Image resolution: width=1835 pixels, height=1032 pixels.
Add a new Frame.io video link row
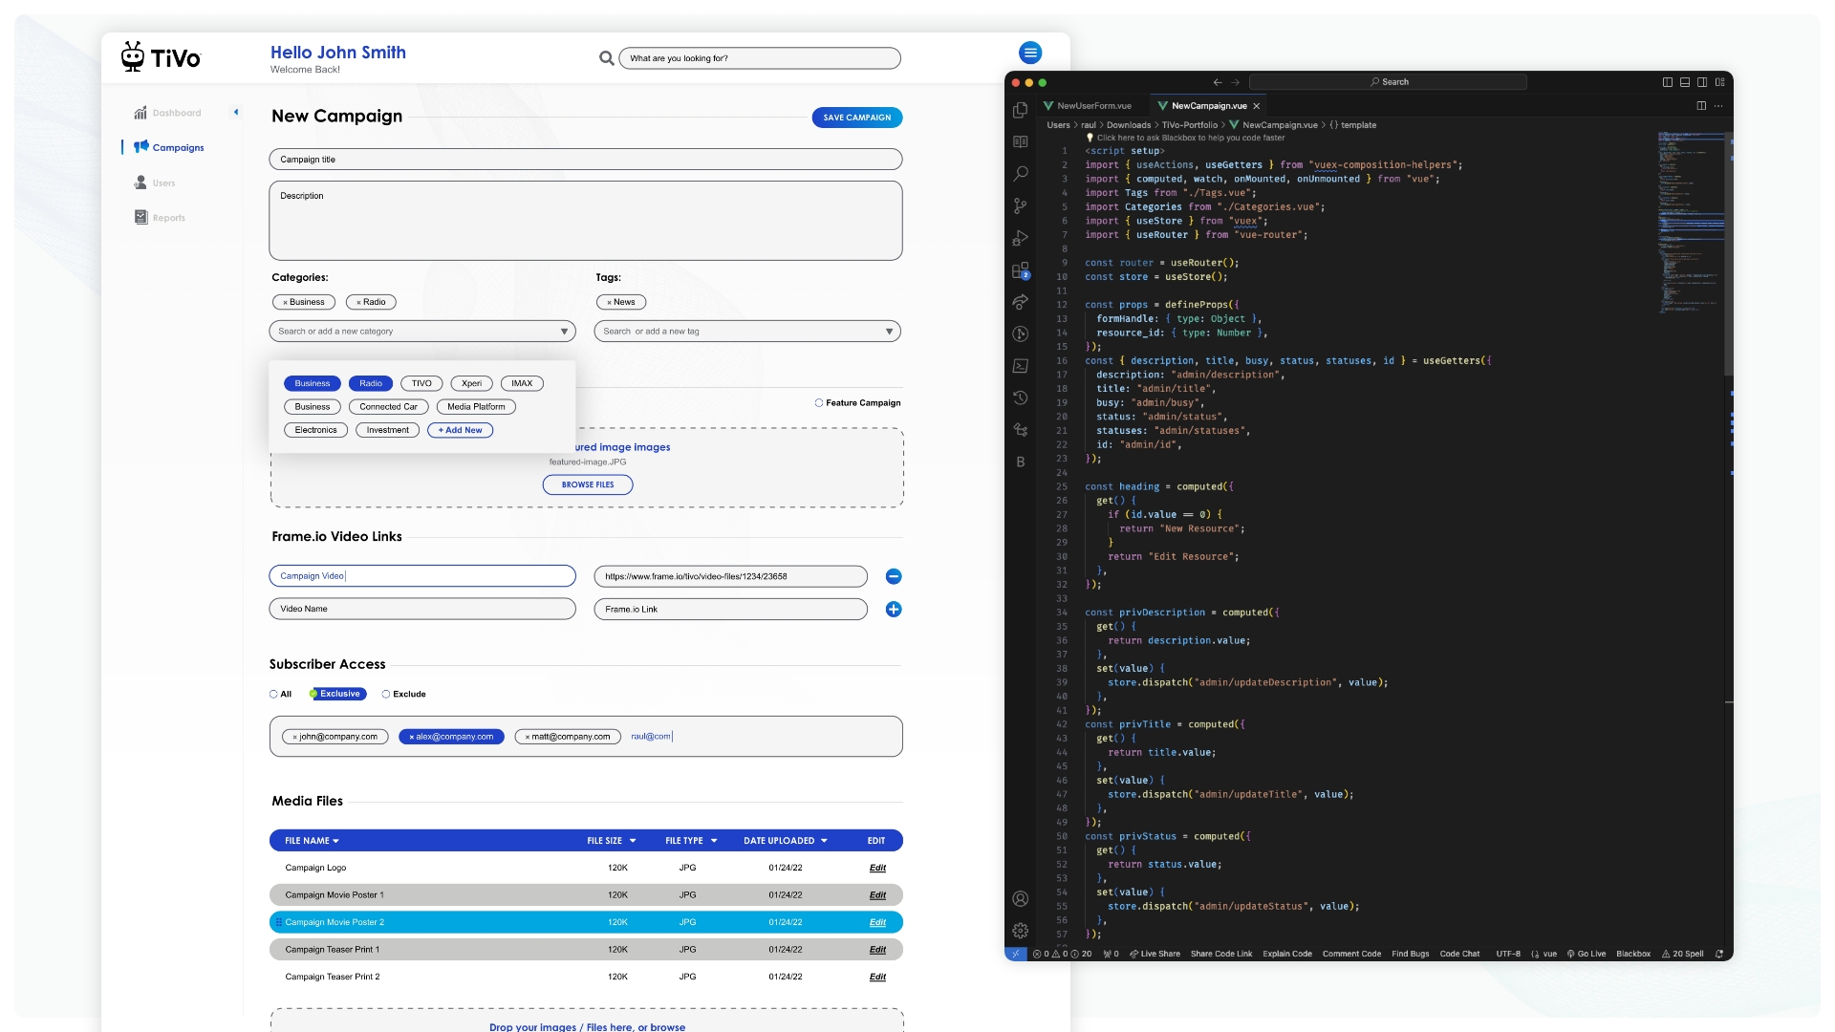pyautogui.click(x=893, y=610)
